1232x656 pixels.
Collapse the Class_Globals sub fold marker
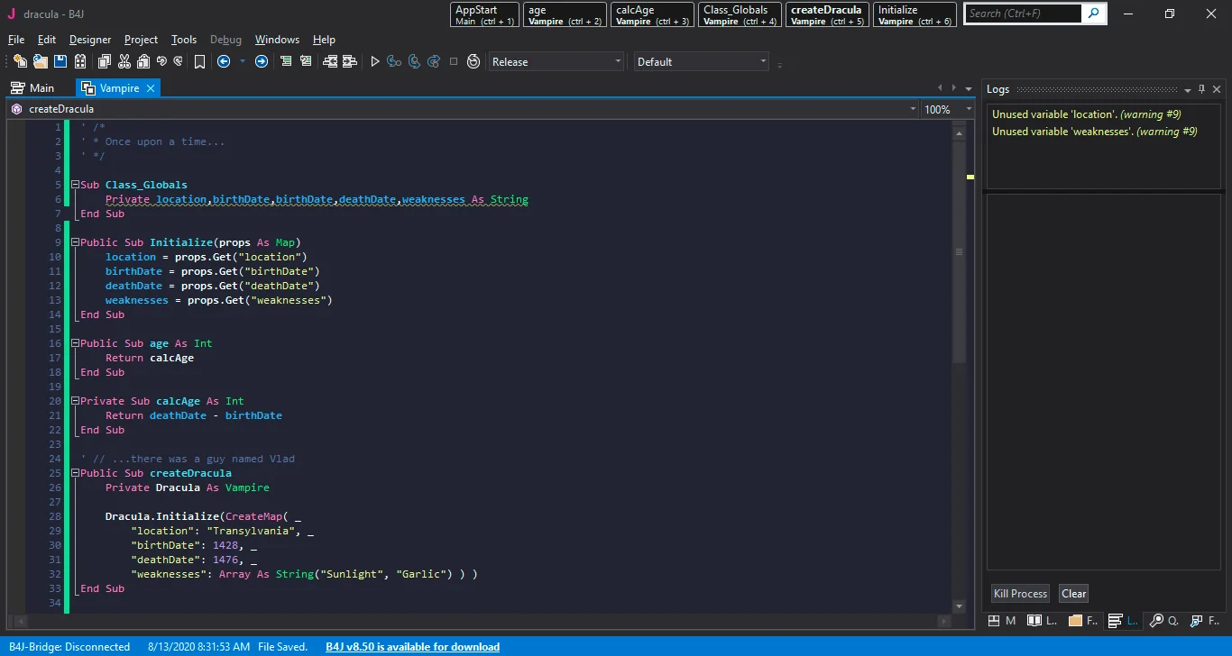click(x=75, y=185)
